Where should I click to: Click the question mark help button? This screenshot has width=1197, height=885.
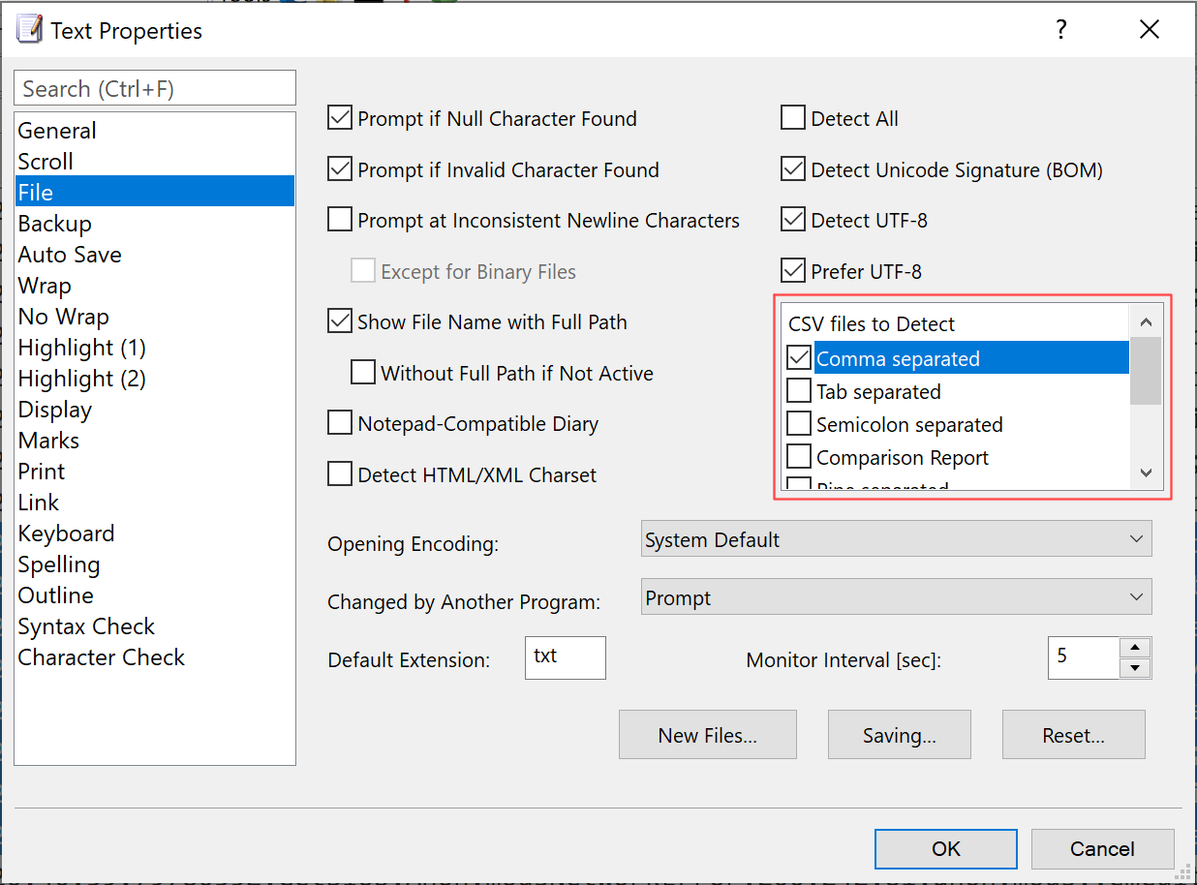click(1061, 30)
